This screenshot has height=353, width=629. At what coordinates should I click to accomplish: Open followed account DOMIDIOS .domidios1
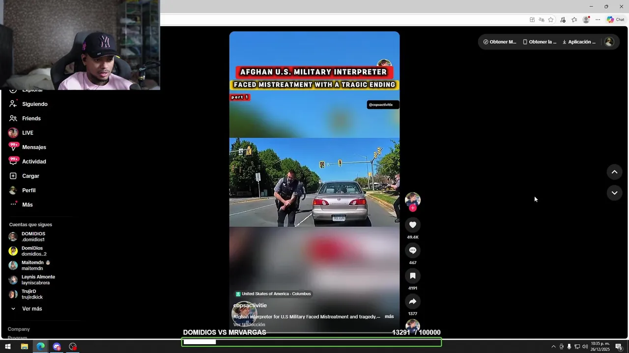pos(33,237)
